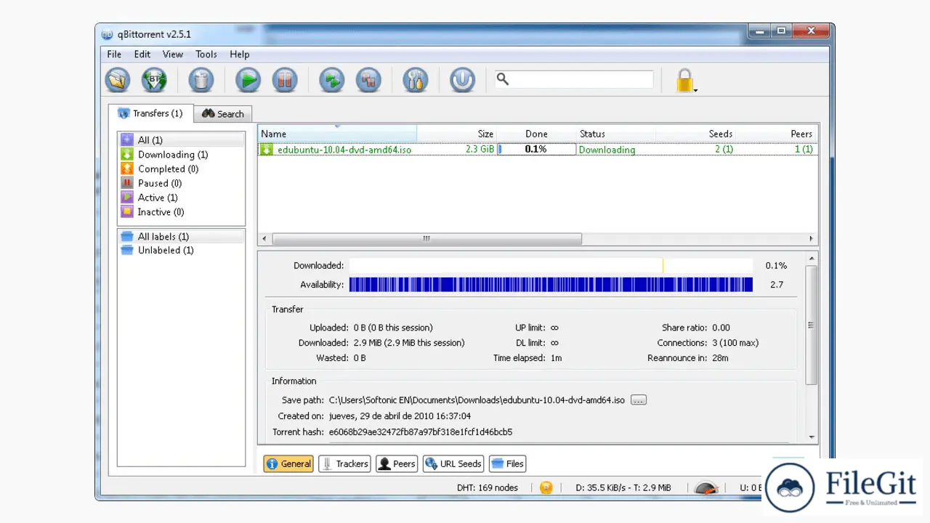Open the Trackers properties tab

(x=345, y=463)
